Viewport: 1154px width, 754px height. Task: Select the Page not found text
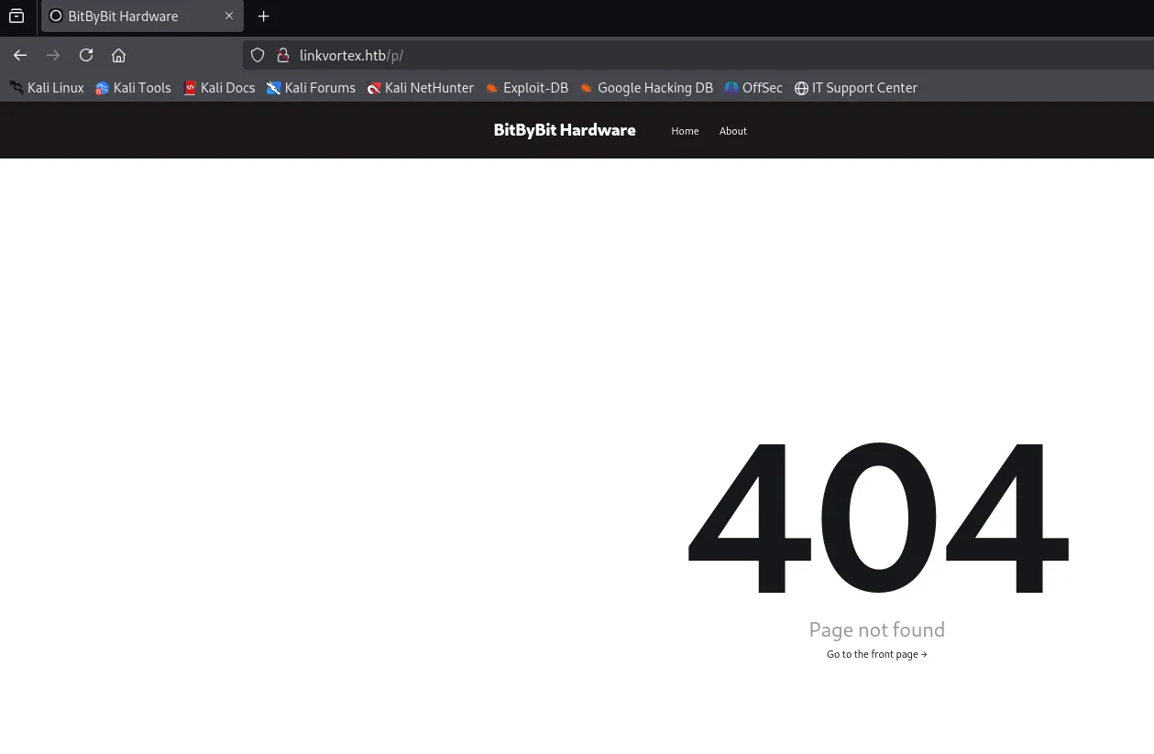point(876,629)
